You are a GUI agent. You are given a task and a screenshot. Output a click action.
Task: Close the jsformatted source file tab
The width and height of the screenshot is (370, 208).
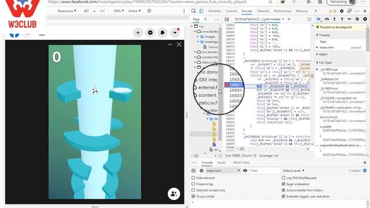(x=283, y=19)
